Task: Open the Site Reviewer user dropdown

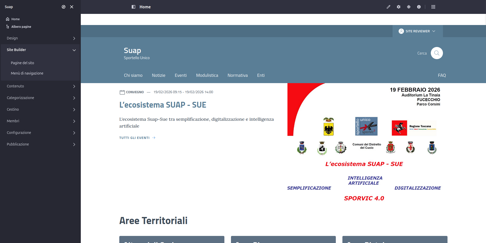Action: pyautogui.click(x=417, y=31)
